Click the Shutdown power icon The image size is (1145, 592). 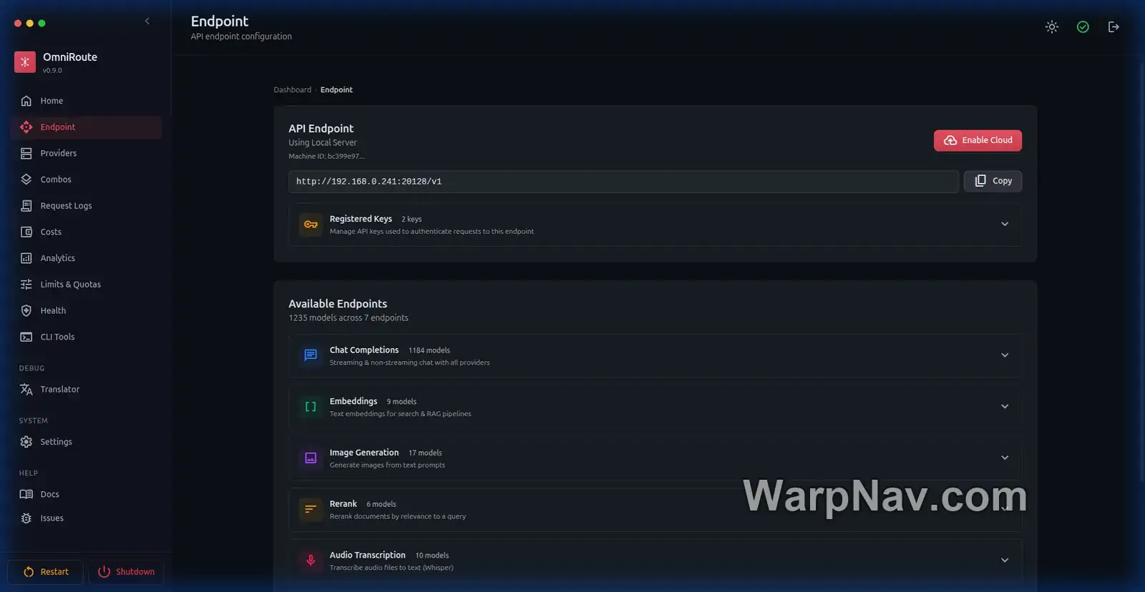pos(104,572)
